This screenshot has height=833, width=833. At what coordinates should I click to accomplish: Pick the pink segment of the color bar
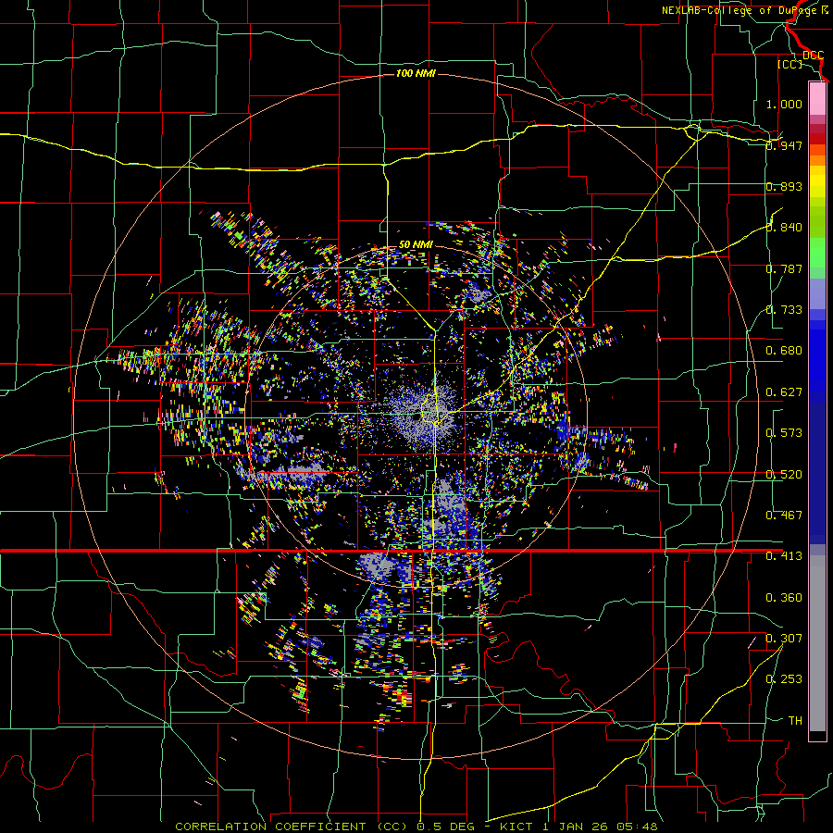coord(817,98)
